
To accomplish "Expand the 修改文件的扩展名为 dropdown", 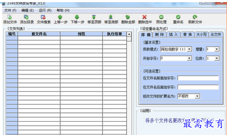I will click(197, 96).
